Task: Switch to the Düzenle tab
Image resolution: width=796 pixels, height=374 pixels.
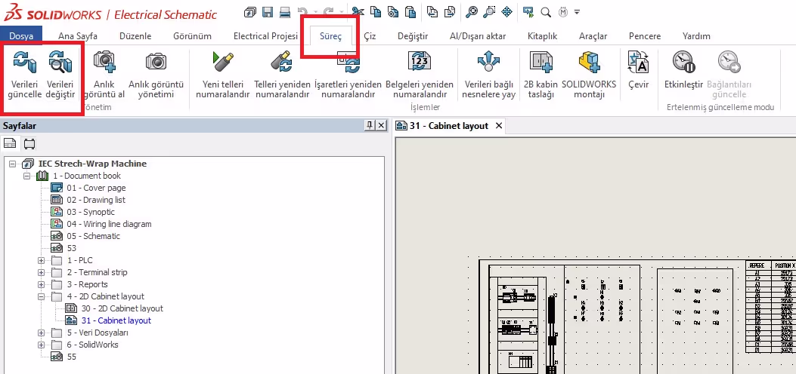Action: (135, 36)
